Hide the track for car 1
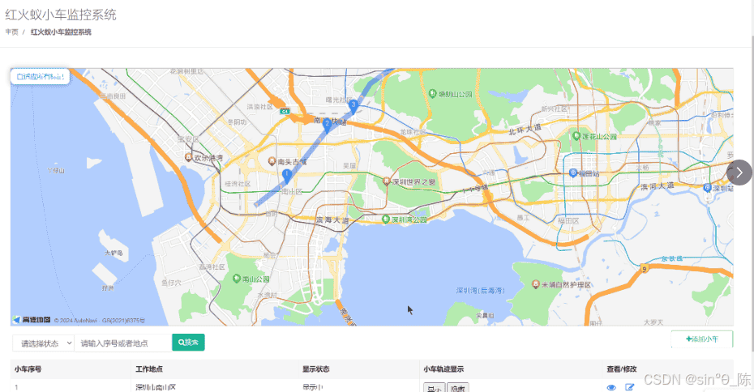754x392 pixels. (x=458, y=388)
